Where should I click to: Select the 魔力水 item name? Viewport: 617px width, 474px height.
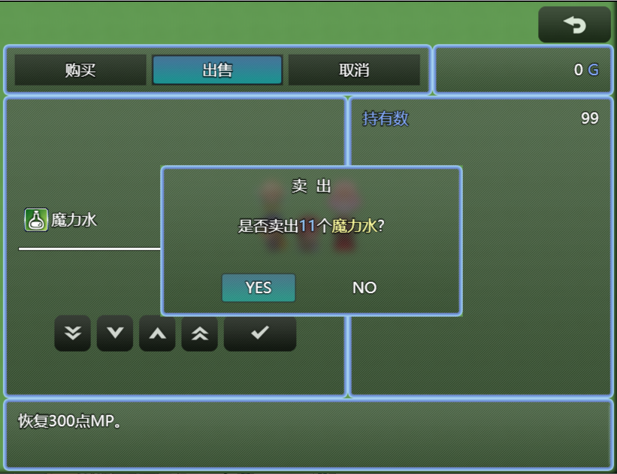(x=74, y=220)
